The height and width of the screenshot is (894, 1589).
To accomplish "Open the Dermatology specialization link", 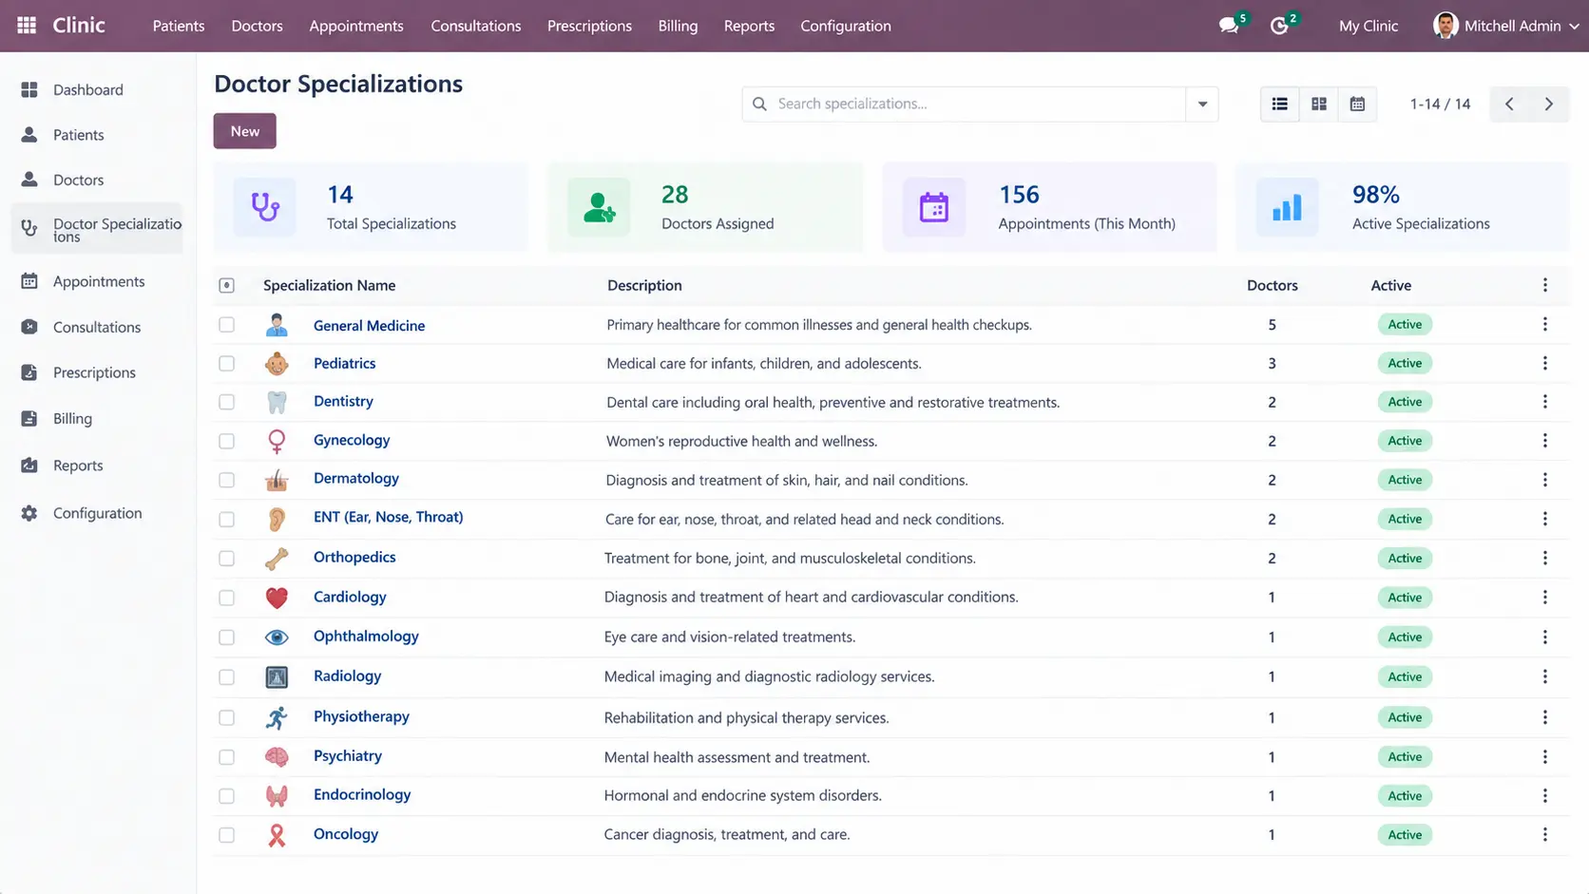I will coord(356,478).
